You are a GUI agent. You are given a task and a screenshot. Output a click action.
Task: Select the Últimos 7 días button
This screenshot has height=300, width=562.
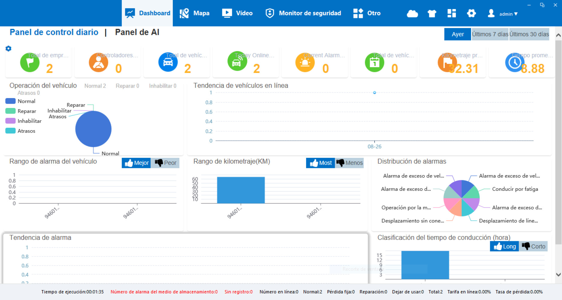(x=490, y=34)
